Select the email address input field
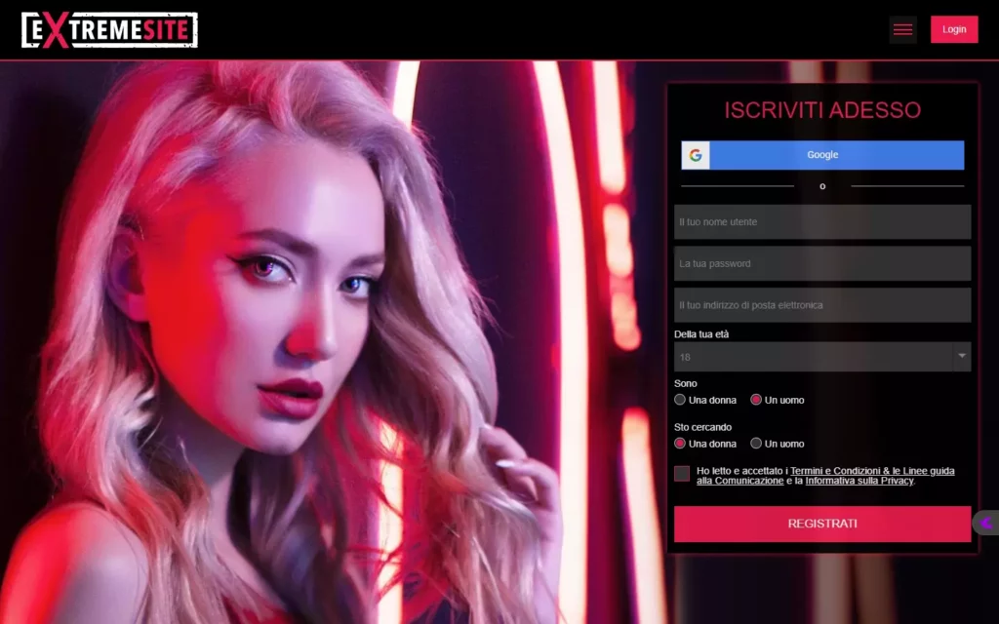The image size is (999, 624). tap(821, 305)
